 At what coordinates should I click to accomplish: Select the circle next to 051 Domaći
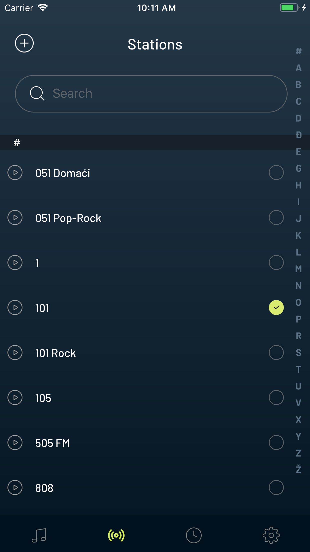(x=276, y=172)
